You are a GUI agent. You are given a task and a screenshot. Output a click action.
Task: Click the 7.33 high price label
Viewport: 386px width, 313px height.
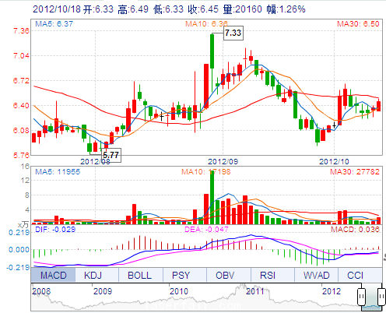(x=233, y=33)
